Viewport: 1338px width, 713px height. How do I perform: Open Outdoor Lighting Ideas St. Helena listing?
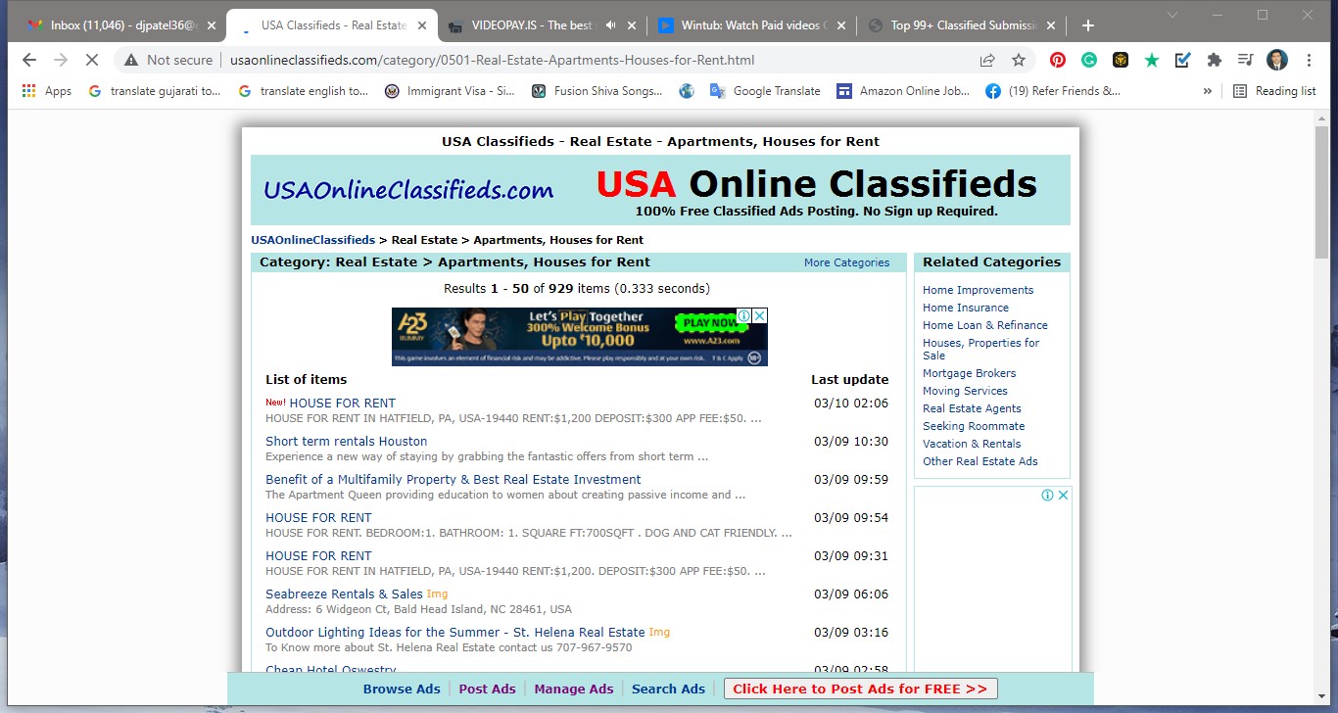(455, 632)
